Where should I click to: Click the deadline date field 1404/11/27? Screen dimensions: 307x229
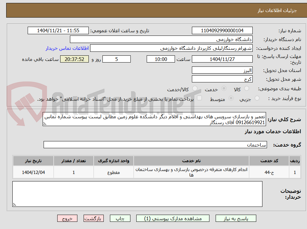click(x=222, y=59)
